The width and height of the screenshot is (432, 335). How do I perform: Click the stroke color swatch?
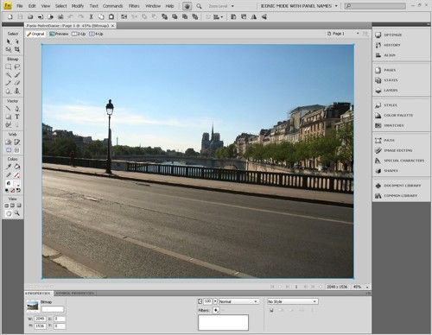point(16,175)
